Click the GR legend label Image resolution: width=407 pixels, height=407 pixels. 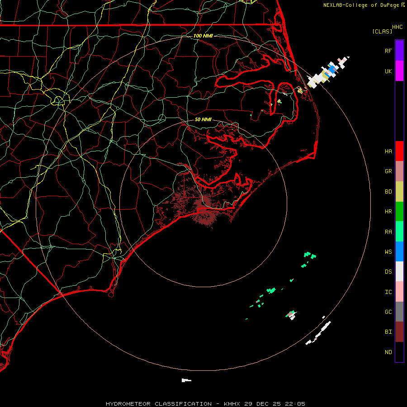click(x=388, y=171)
